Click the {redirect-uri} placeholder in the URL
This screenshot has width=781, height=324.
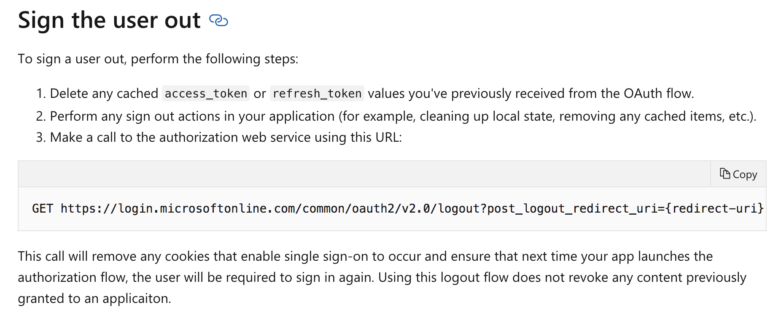(716, 208)
